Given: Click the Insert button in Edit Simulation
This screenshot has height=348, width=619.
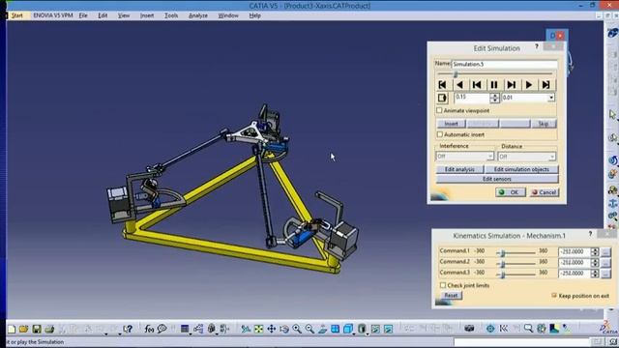Looking at the screenshot, I should pyautogui.click(x=452, y=124).
